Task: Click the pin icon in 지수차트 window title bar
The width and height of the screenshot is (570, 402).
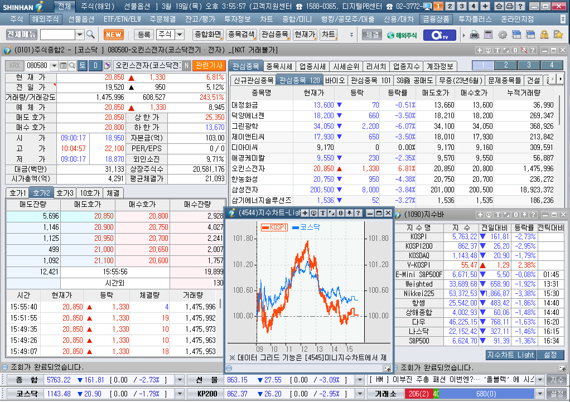Action: pos(349,213)
